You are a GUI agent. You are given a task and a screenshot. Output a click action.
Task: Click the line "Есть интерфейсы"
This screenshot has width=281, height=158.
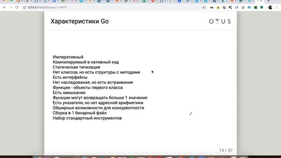pyautogui.click(x=70, y=77)
